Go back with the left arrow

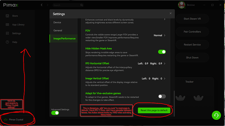pos(42,5)
